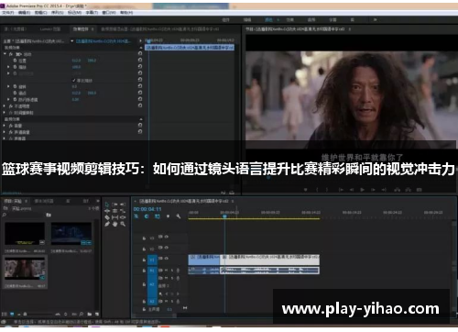Expand the Channel Volume effect

(x=5, y=132)
